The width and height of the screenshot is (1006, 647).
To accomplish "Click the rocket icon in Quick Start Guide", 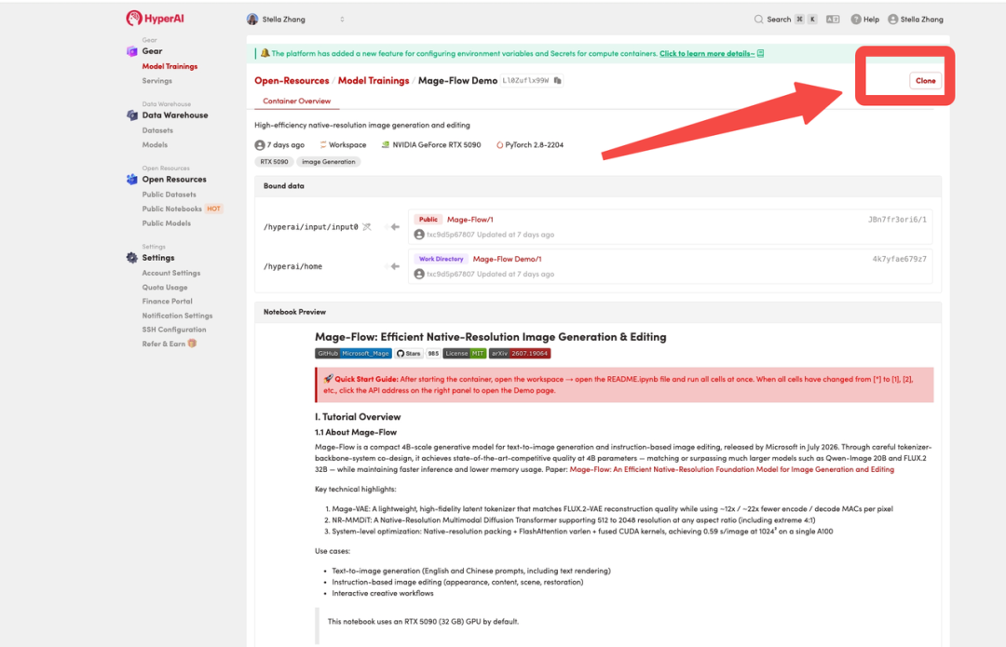I will [x=328, y=378].
